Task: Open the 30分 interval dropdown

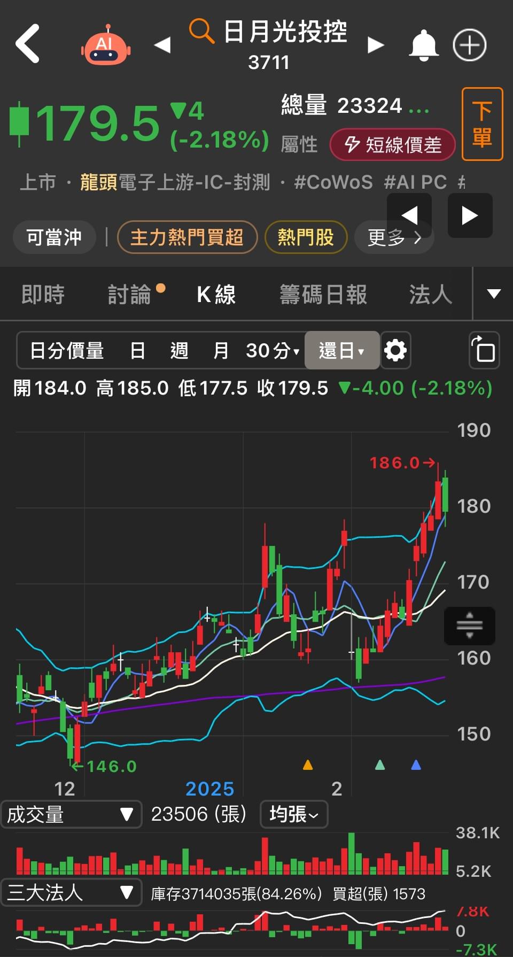Action: (273, 351)
